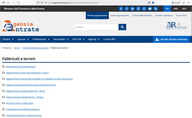Click the permissions icon beside the padlock
Image resolution: width=192 pixels, height=118 pixels.
pyautogui.click(x=46, y=2)
